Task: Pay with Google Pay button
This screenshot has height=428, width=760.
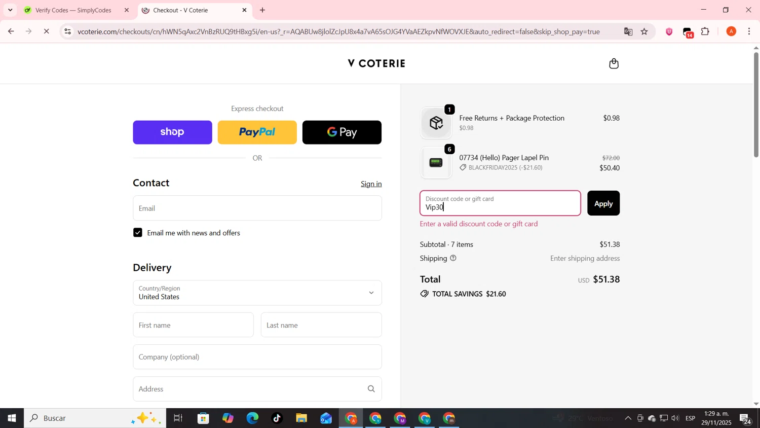Action: coord(342,132)
